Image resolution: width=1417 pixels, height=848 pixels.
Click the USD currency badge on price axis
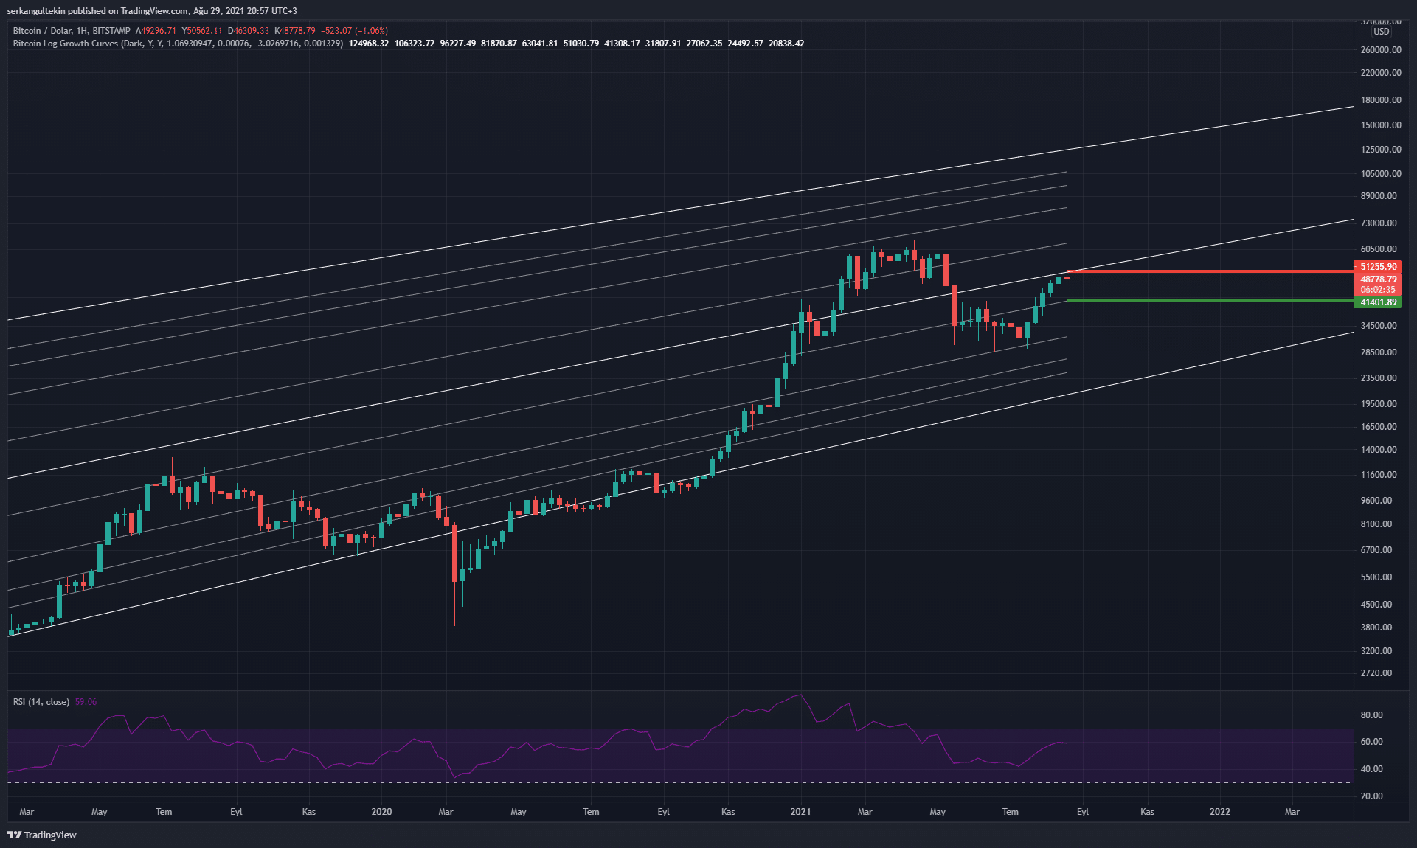(1381, 32)
